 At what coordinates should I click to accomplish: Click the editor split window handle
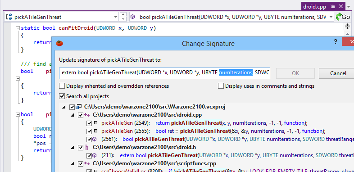347,27
